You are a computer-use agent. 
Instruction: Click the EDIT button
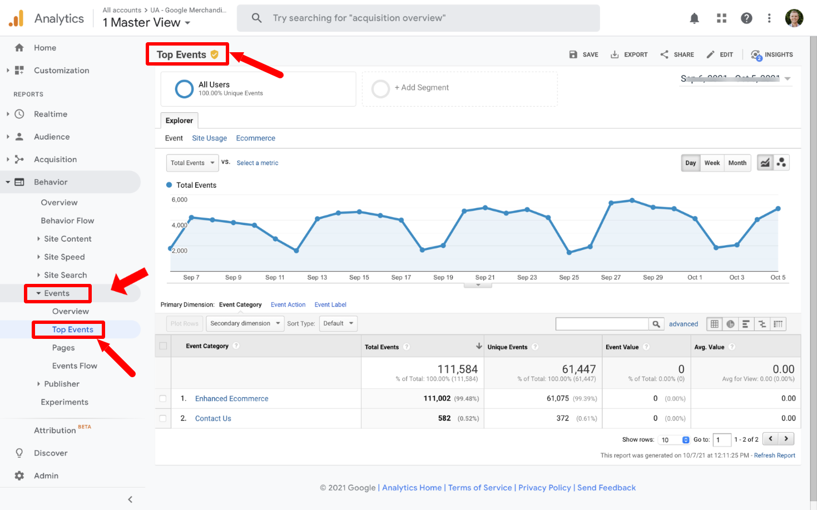pyautogui.click(x=720, y=54)
